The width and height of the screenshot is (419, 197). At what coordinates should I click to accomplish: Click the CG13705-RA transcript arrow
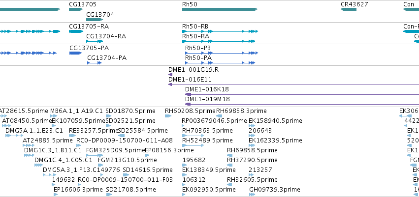[x=76, y=31]
